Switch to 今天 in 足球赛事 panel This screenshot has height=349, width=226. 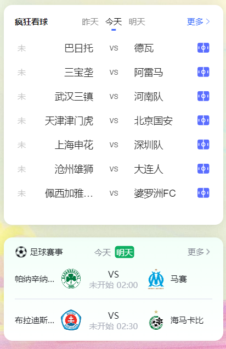[103, 252]
